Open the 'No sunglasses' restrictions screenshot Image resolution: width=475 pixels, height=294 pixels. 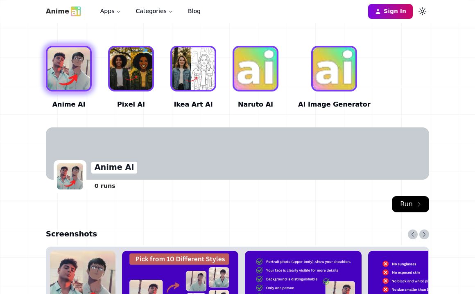click(398, 272)
